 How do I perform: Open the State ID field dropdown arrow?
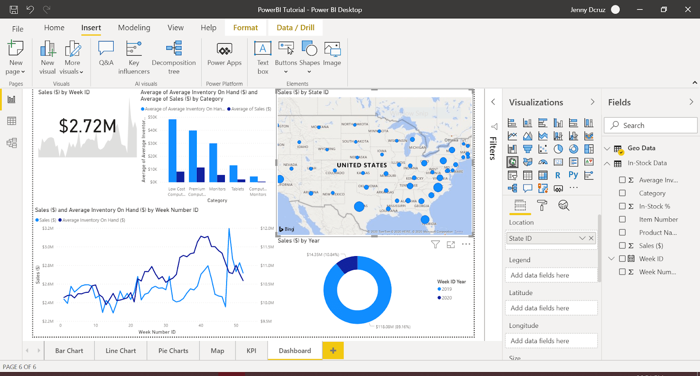coord(582,238)
